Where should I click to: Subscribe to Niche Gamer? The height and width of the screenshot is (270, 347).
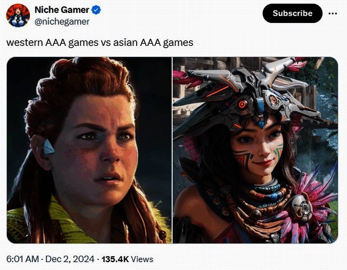click(292, 13)
